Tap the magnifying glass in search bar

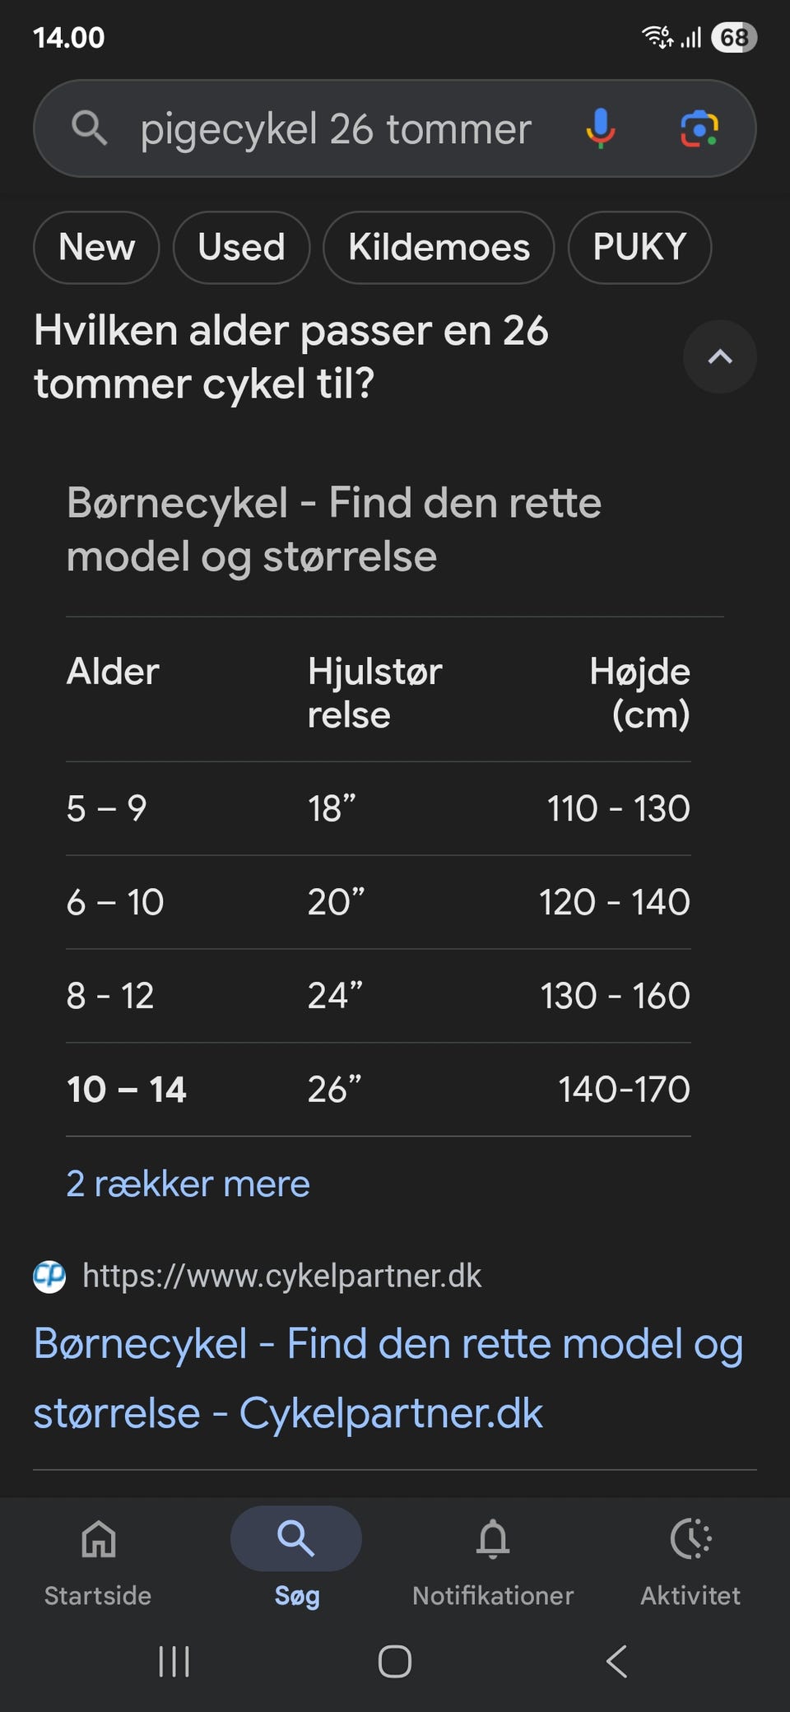(89, 128)
